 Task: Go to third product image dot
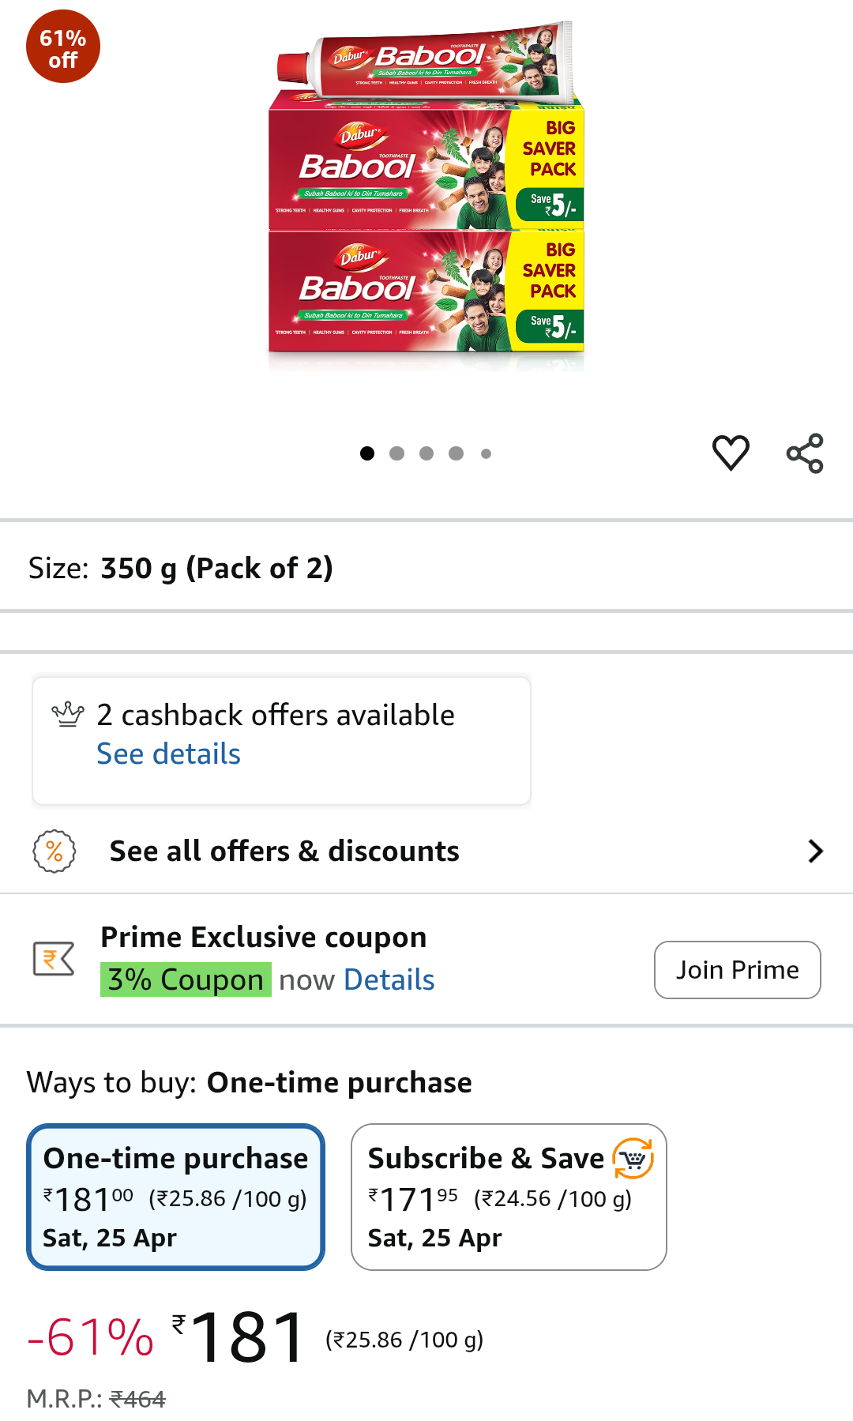pos(426,453)
